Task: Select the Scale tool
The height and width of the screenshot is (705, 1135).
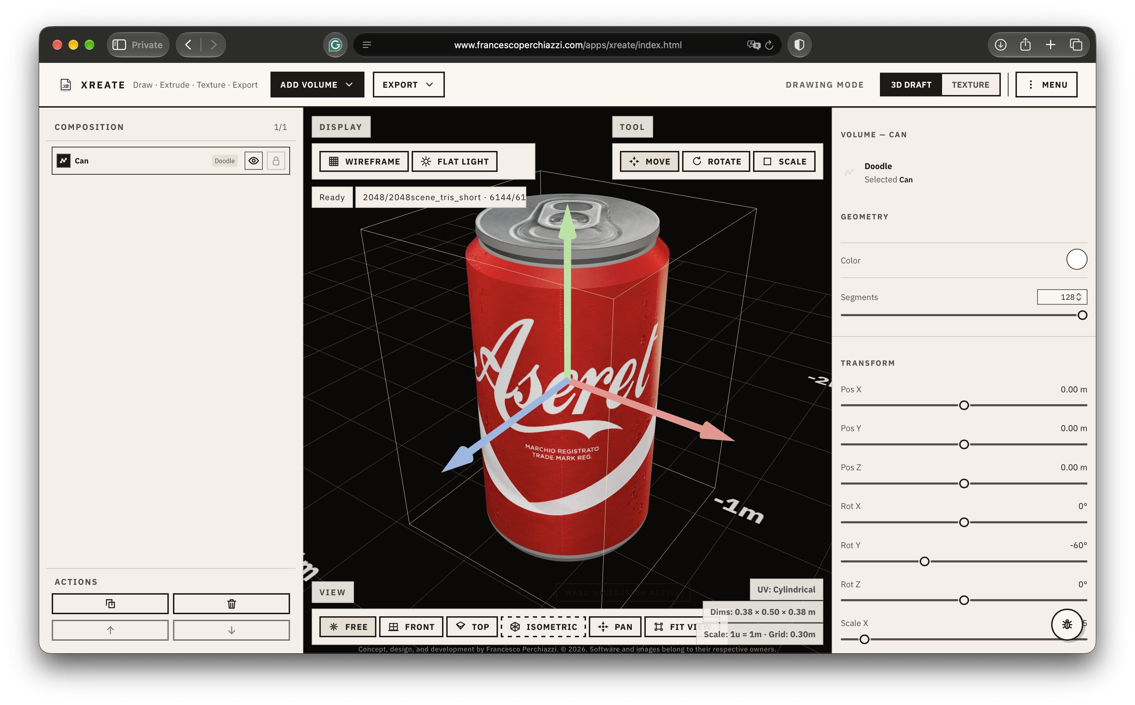Action: [784, 161]
